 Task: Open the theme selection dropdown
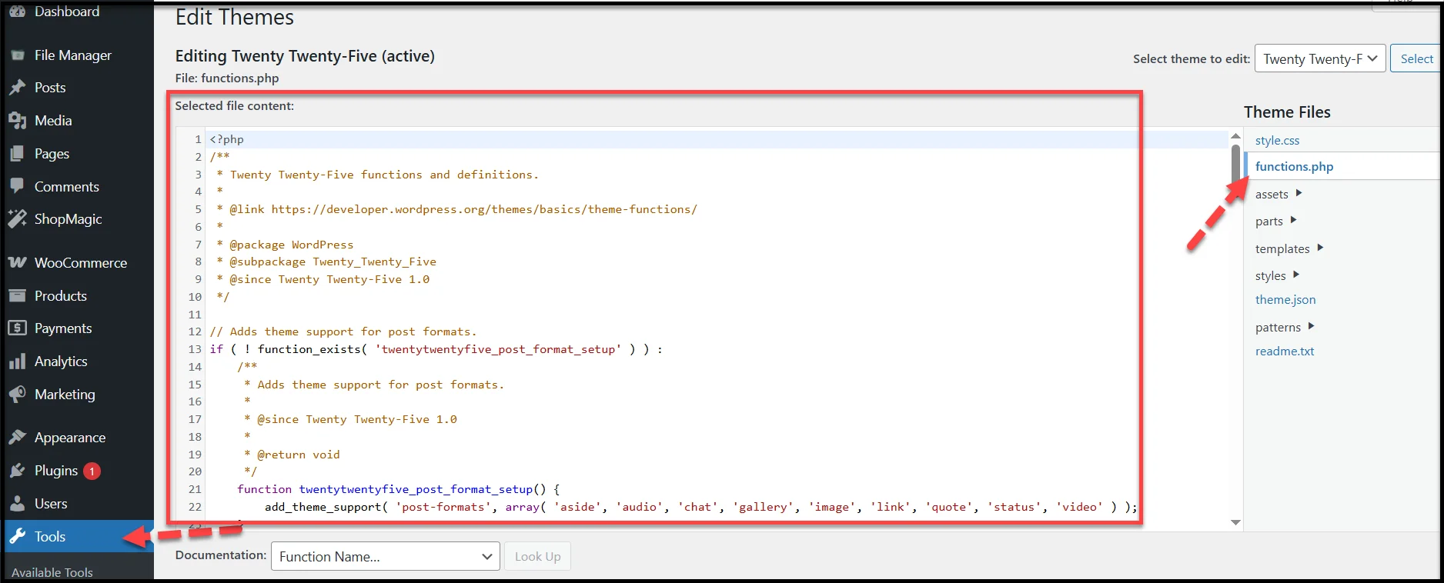1320,58
